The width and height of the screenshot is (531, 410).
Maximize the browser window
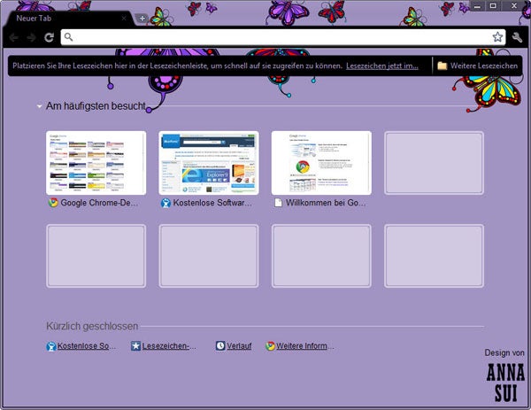pos(493,6)
